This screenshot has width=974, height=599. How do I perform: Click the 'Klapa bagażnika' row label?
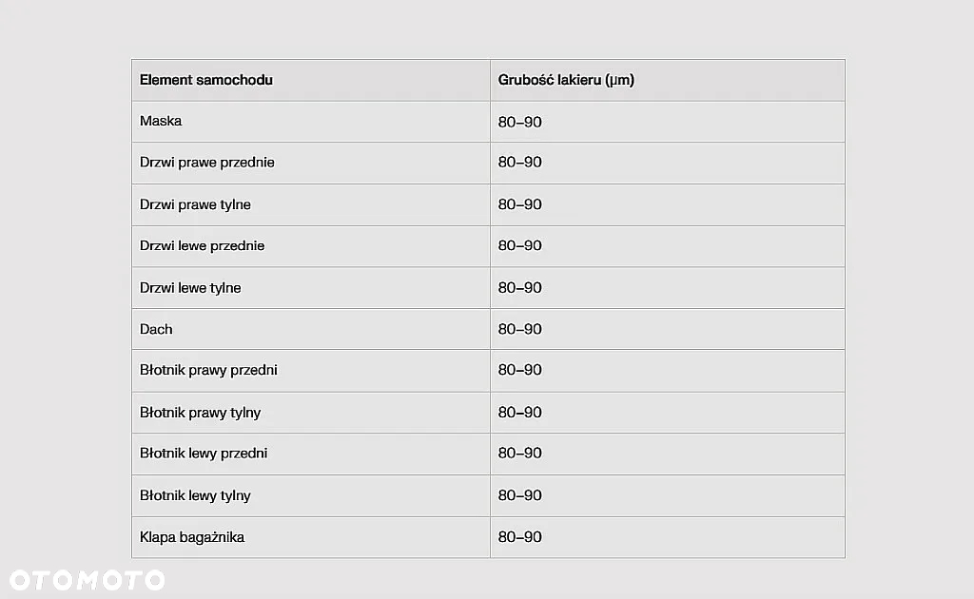tap(192, 537)
